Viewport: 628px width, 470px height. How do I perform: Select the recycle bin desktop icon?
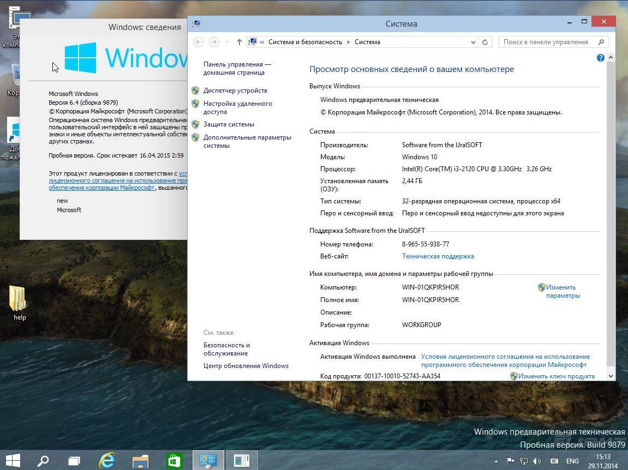[x=14, y=79]
